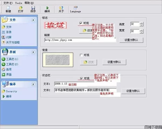Open 工具栏(2) sidebar item

point(10,64)
